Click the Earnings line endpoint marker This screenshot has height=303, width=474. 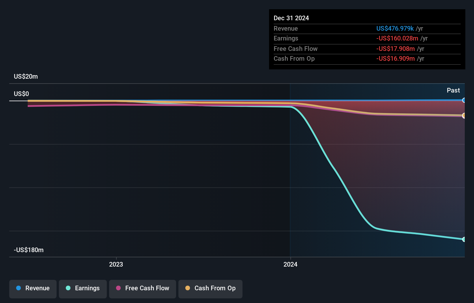[464, 239]
